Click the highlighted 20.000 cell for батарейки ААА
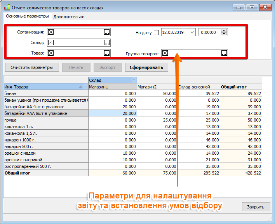The image size is (275, 224). coord(112,113)
